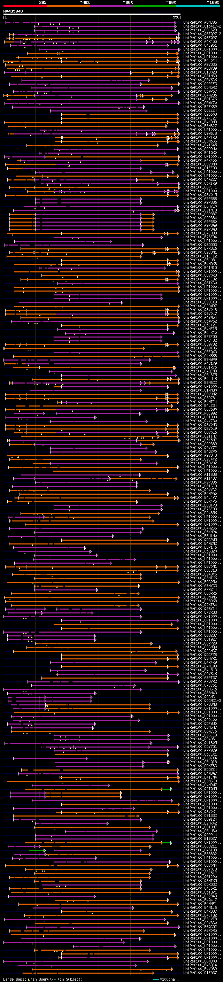This screenshot has width=223, height=982.
Task: Click the orange ~40% identity legend segment
Action: [x=68, y=6]
